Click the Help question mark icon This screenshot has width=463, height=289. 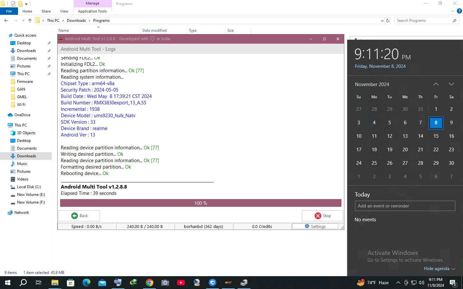[459, 11]
